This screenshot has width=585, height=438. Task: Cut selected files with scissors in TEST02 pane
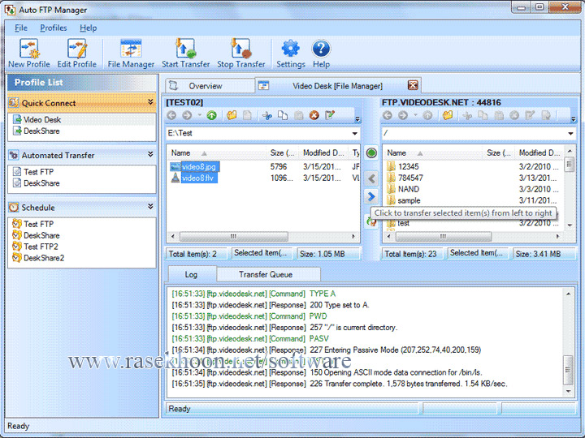coord(267,115)
